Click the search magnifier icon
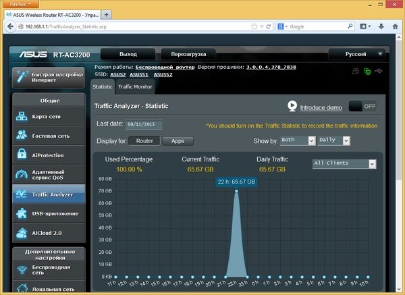The height and width of the screenshot is (295, 405). coord(350,26)
